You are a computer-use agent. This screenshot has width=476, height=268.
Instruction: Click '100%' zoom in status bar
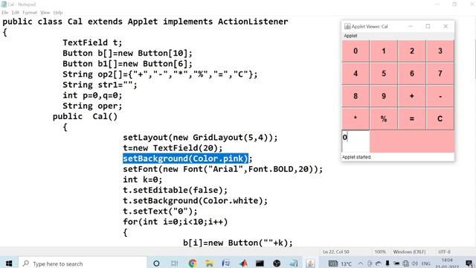pos(380,252)
